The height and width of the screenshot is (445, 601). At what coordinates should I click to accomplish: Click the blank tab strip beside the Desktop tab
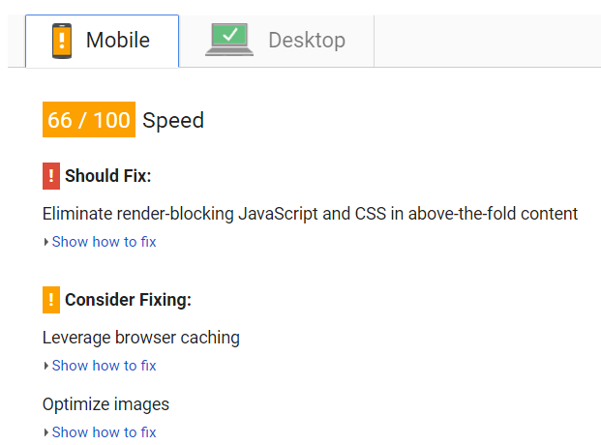pyautogui.click(x=484, y=41)
